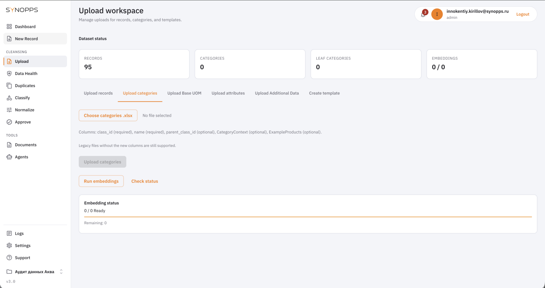Click the Agents robot icon

click(x=9, y=157)
